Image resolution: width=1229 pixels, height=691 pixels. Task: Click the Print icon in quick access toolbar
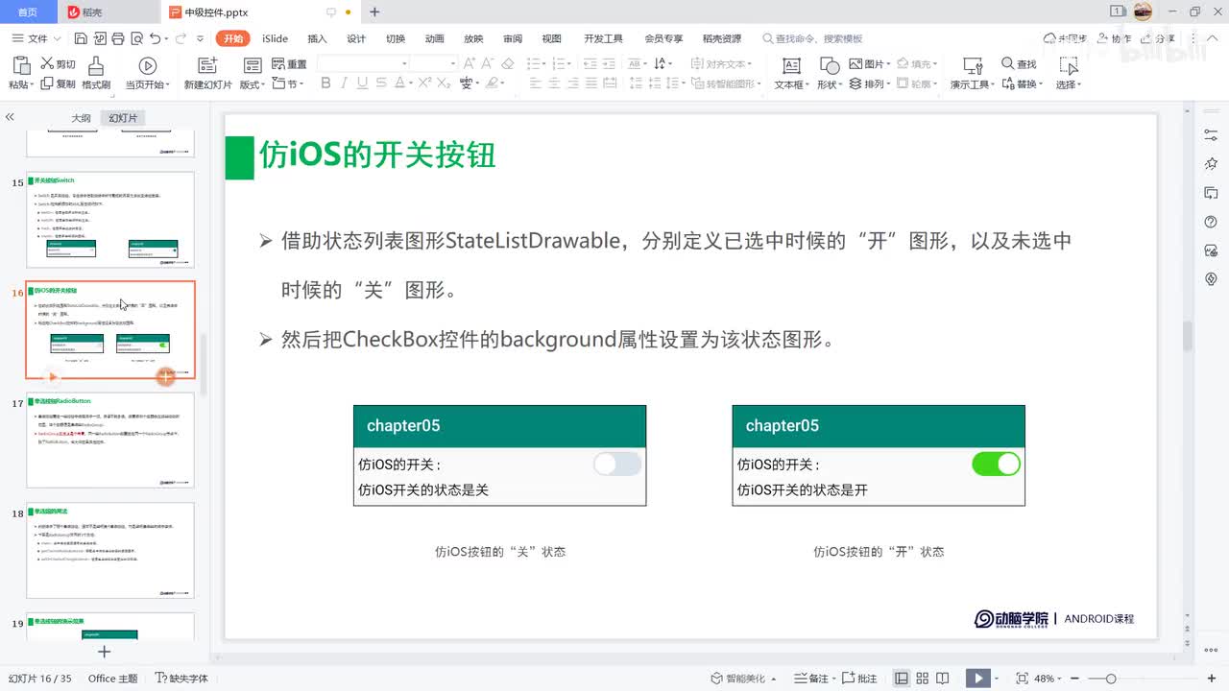(117, 38)
